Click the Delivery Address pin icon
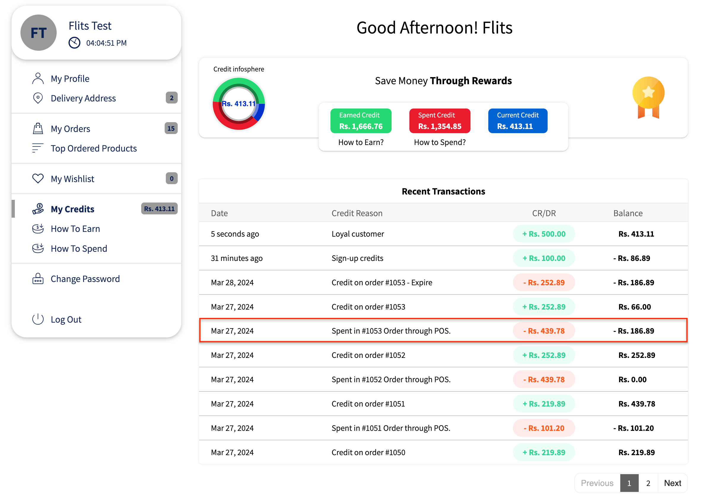Screen dimensions: 709x502 click(x=38, y=98)
